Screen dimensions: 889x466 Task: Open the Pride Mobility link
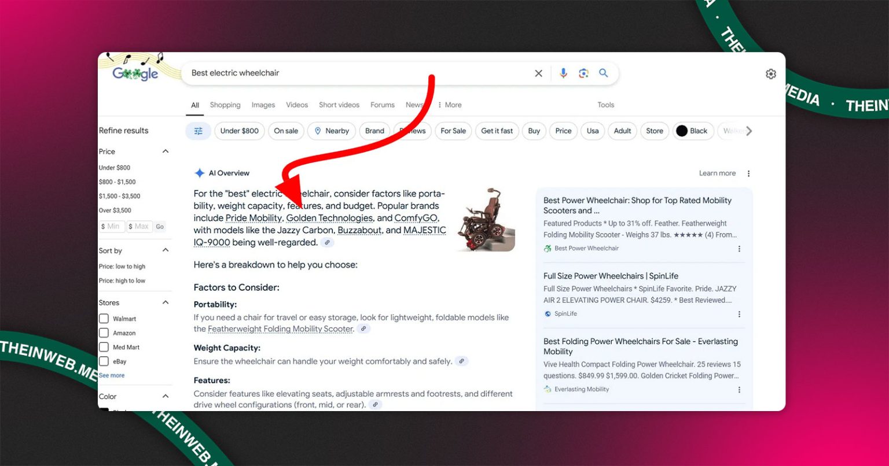(x=254, y=219)
